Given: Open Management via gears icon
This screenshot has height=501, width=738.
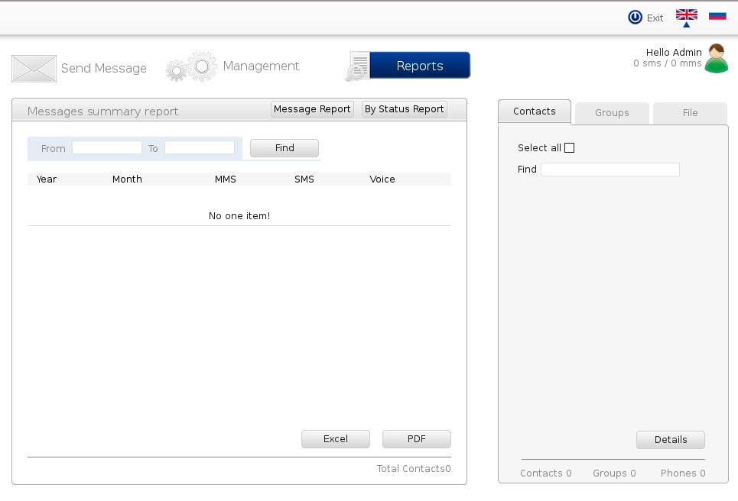Looking at the screenshot, I should point(191,66).
